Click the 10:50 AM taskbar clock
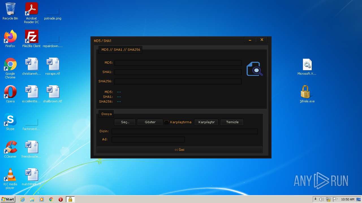The image size is (362, 203). click(x=348, y=199)
